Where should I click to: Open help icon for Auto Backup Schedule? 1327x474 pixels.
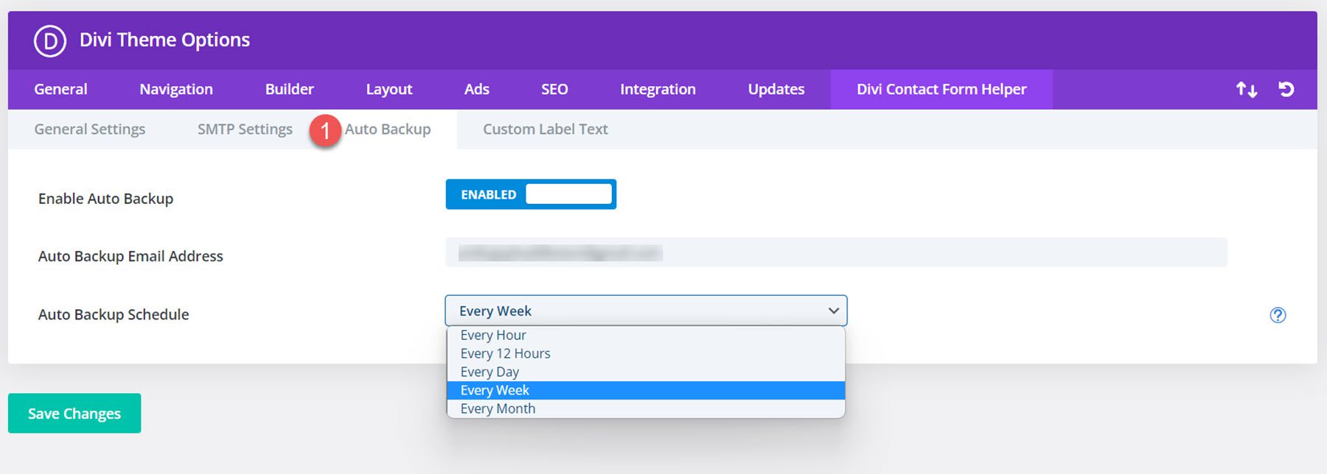(1278, 315)
